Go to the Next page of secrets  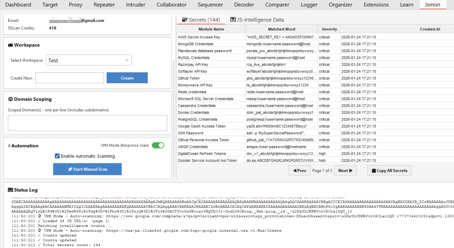tap(345, 170)
